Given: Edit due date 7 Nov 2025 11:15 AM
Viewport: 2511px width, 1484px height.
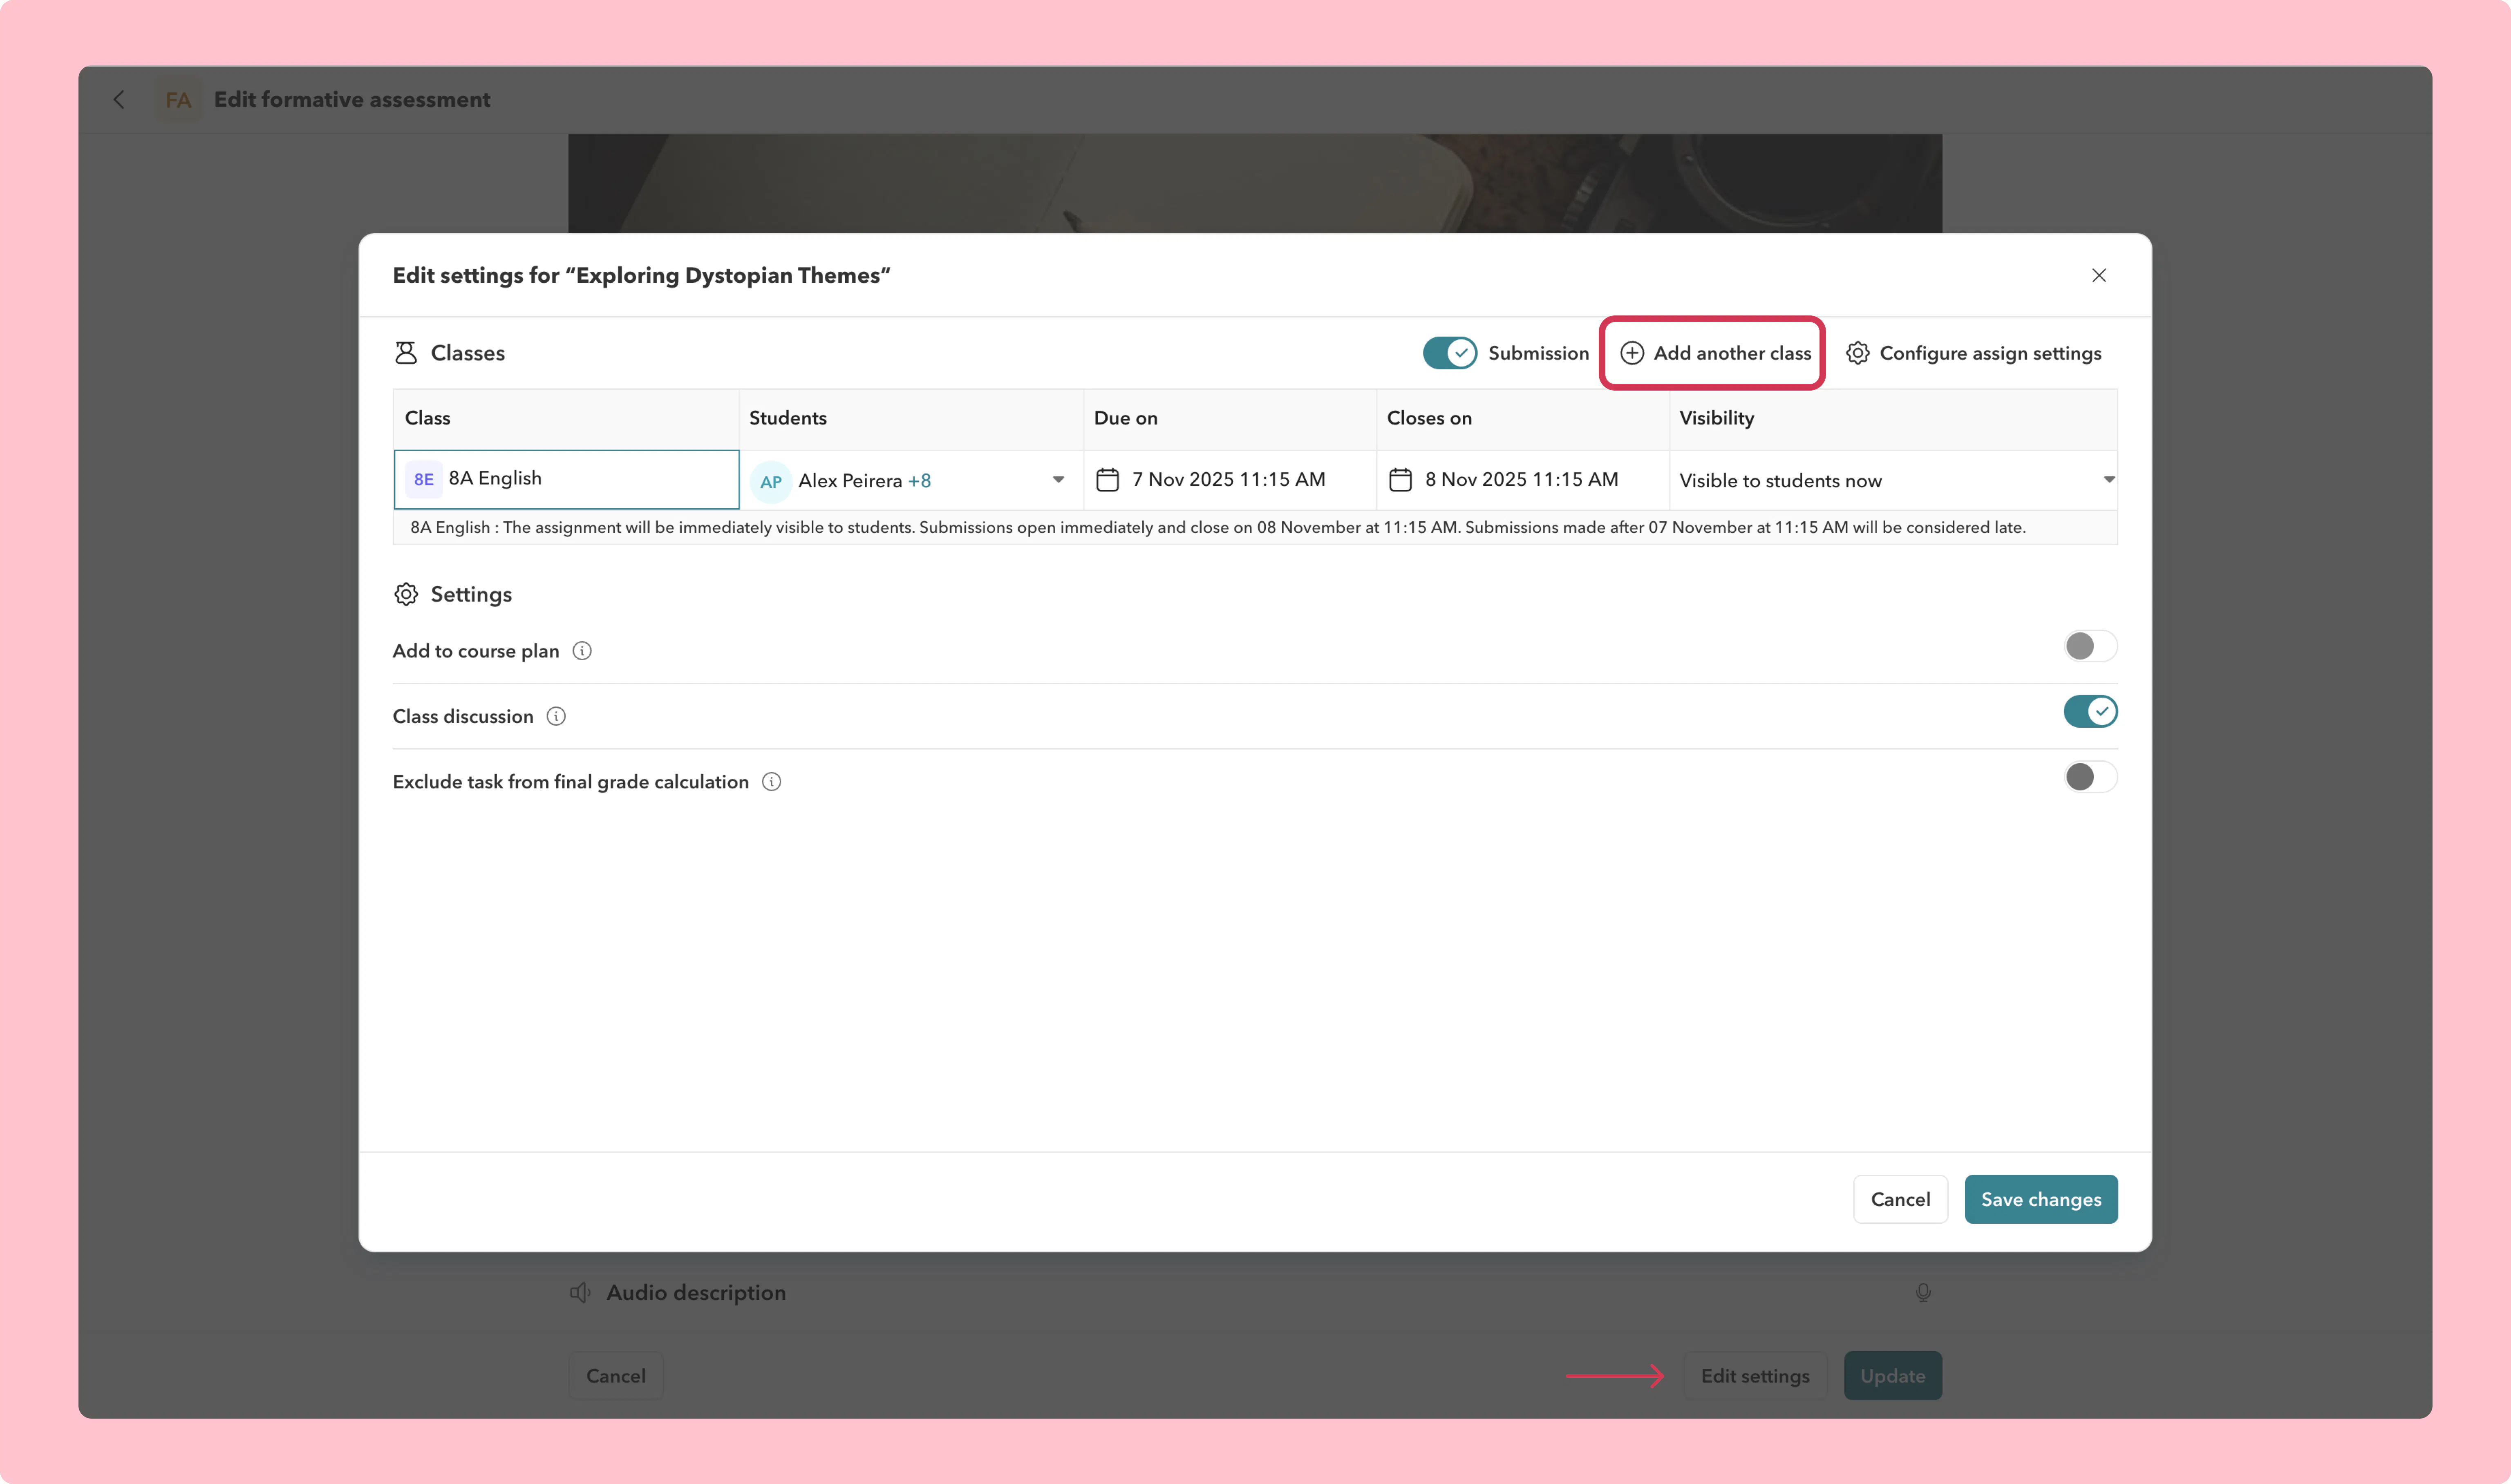Looking at the screenshot, I should [1228, 480].
